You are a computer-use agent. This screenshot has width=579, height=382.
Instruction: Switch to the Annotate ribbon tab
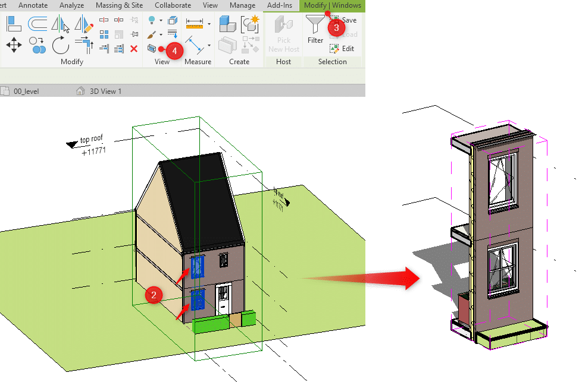point(33,5)
